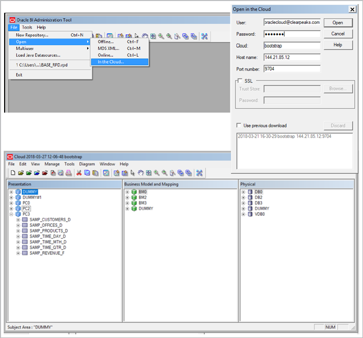
Task: Click the fit-to-window icon in Cloud window toolbar
Action: pos(149,173)
